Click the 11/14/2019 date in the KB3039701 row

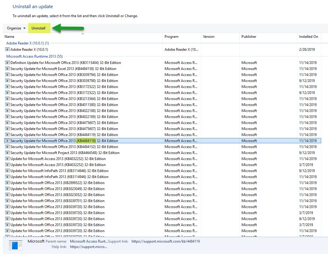(x=308, y=201)
